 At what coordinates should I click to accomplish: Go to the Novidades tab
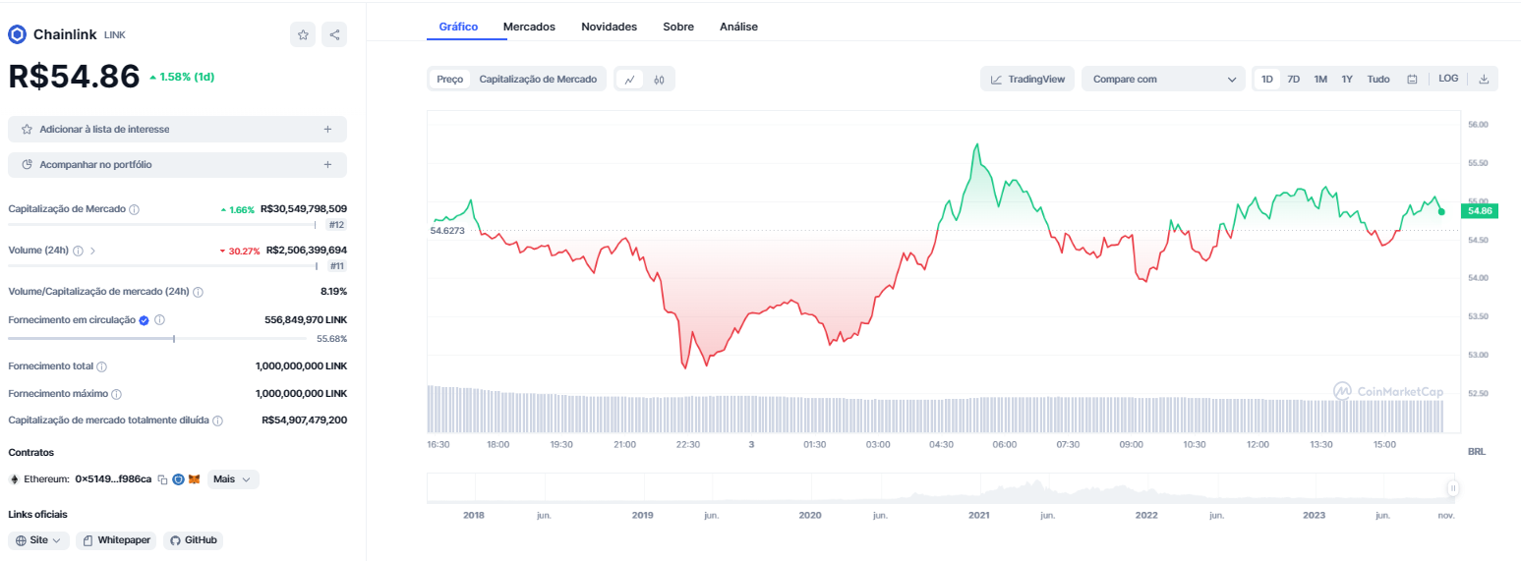[x=609, y=27]
